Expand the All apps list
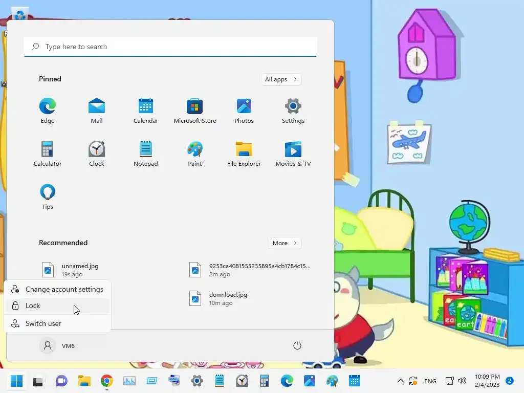Viewport: 524px width, 393px height. [281, 79]
